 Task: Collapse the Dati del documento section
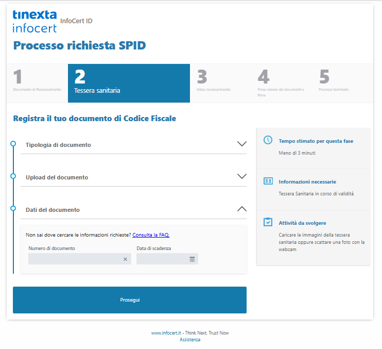[x=241, y=209]
